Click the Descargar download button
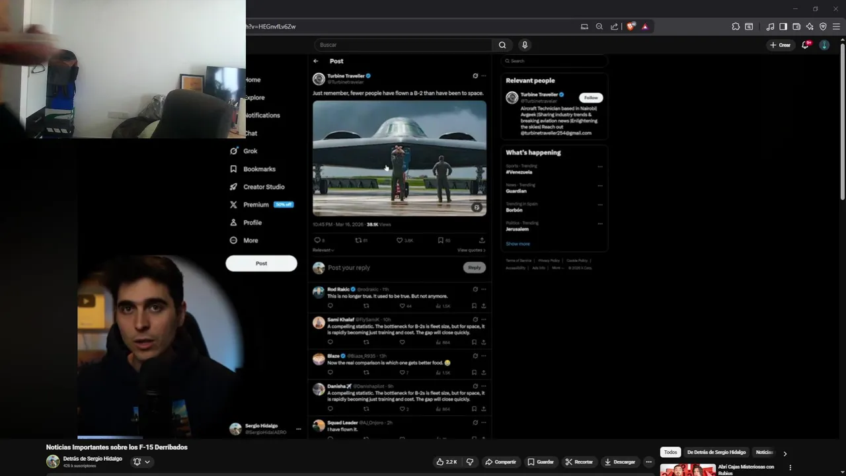The width and height of the screenshot is (846, 476). pyautogui.click(x=620, y=461)
